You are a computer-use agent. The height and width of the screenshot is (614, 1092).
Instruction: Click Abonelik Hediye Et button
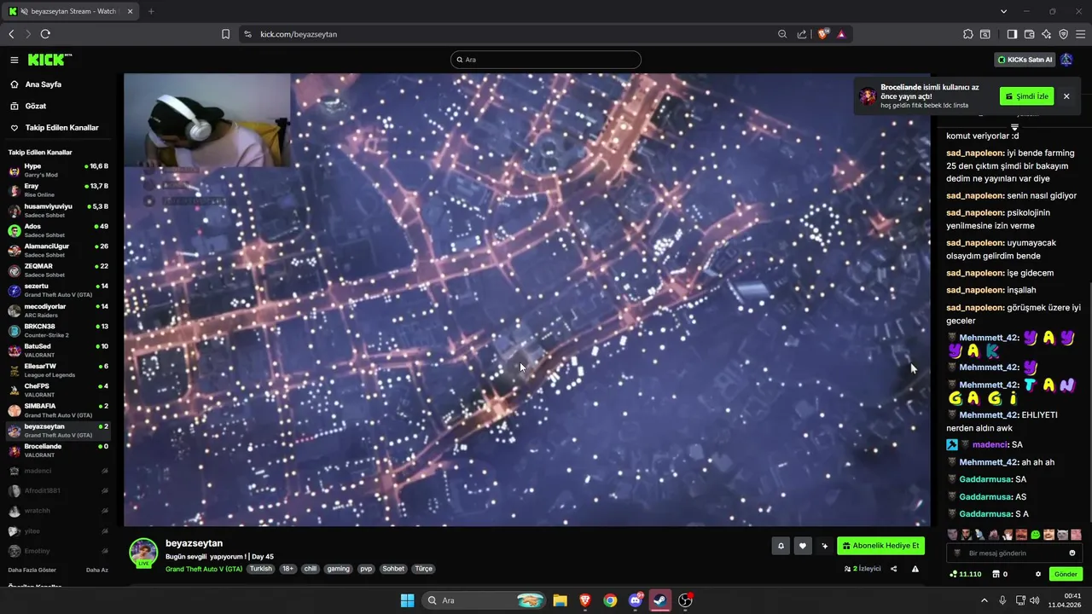click(880, 546)
